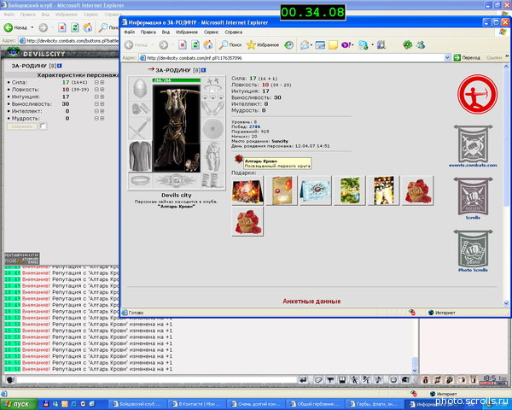This screenshot has width=512, height=410.
Task: Open the Файл menu in the front window
Action: (x=130, y=32)
